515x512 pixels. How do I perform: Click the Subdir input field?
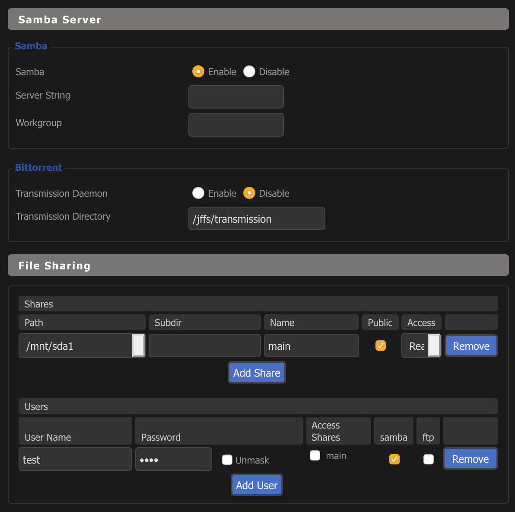click(x=205, y=346)
